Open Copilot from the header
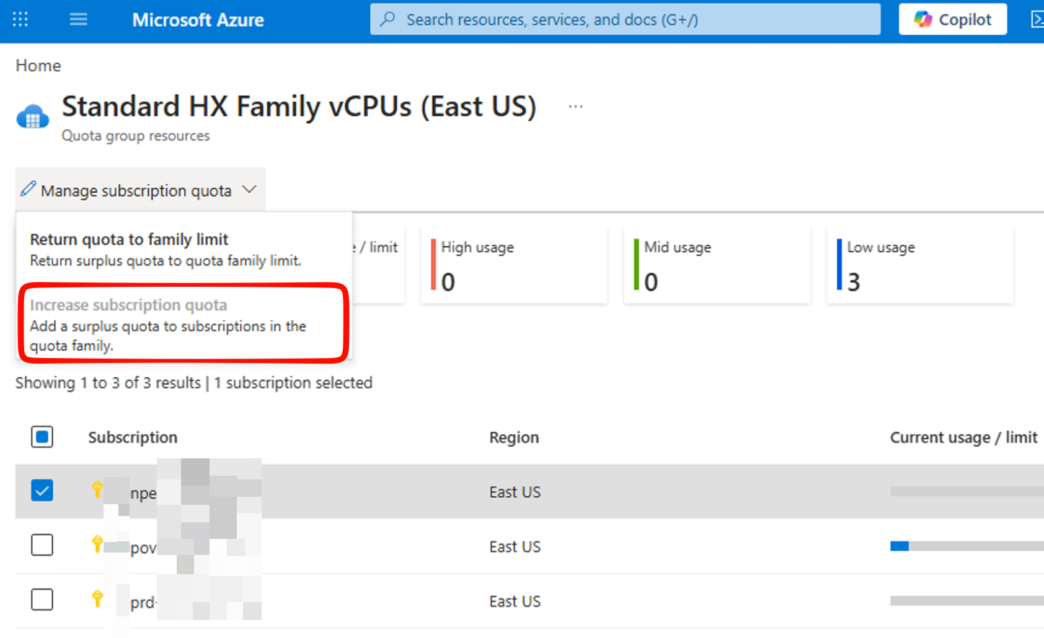 pyautogui.click(x=953, y=19)
